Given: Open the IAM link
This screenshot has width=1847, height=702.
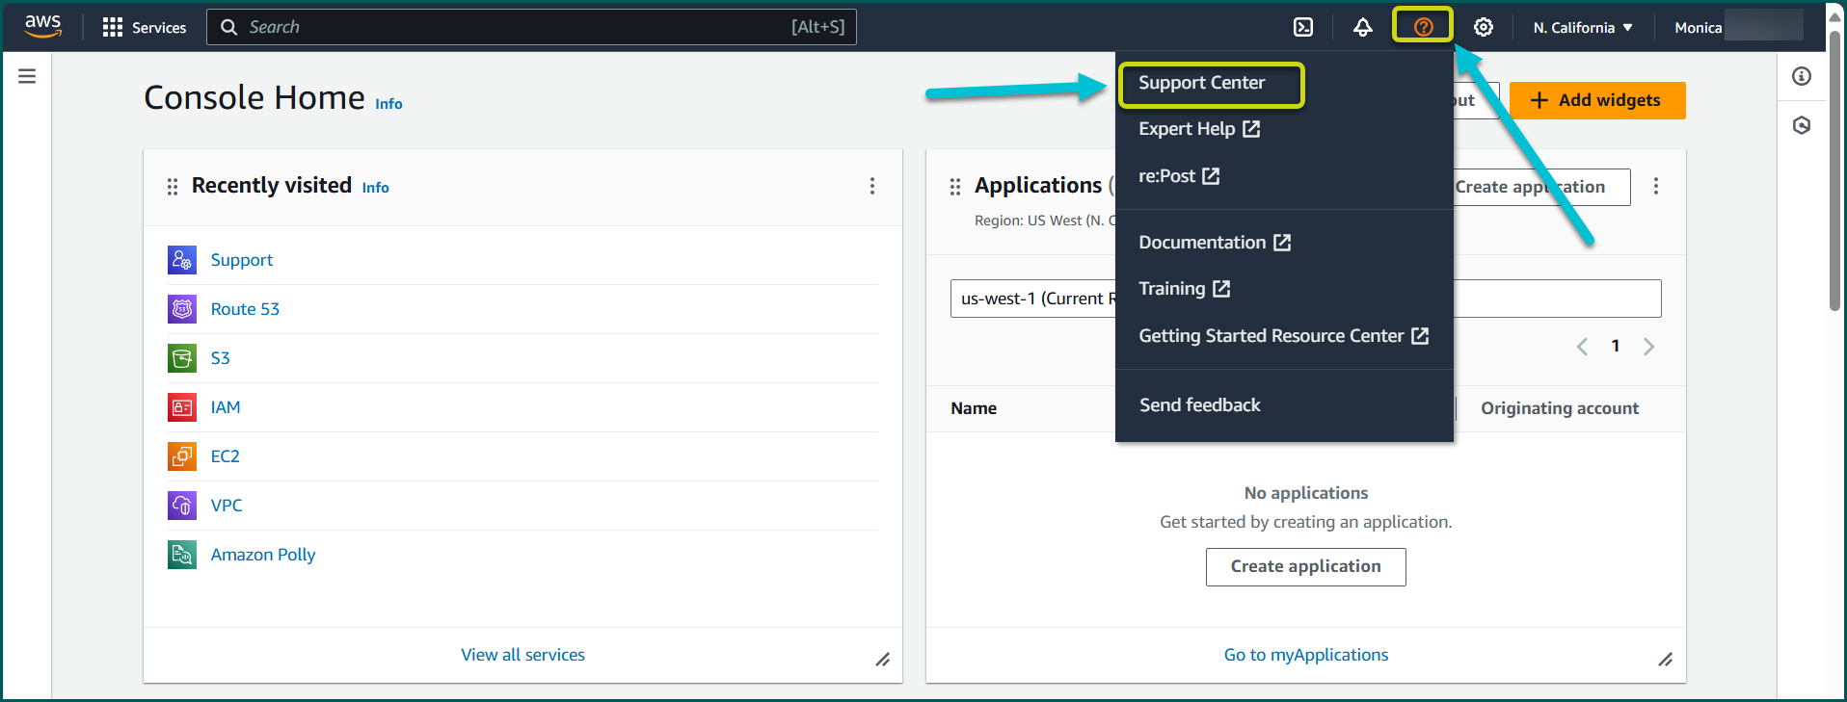Looking at the screenshot, I should [x=226, y=407].
